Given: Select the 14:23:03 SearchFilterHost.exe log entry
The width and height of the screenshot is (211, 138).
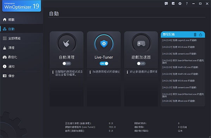Looking at the screenshot, I should pyautogui.click(x=183, y=62).
